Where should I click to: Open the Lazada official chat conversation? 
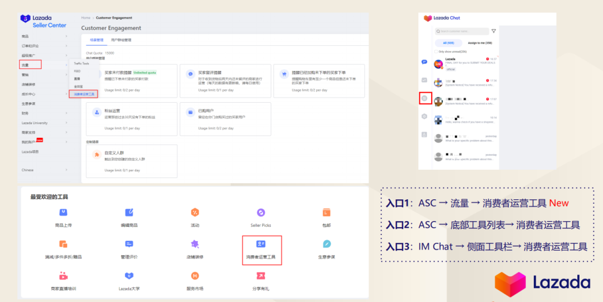click(465, 64)
